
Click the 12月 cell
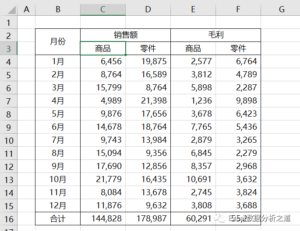tap(58, 206)
